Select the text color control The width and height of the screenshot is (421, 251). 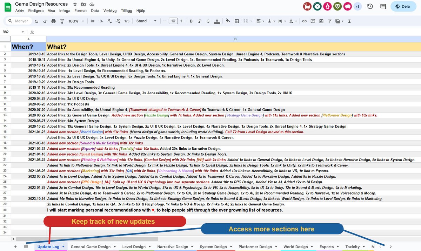[x=217, y=21]
